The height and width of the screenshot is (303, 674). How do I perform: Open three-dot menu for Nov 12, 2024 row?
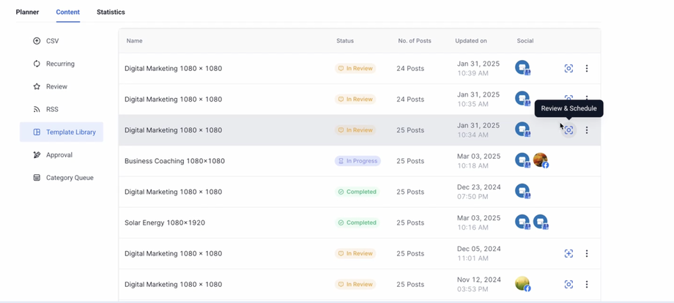(x=587, y=285)
